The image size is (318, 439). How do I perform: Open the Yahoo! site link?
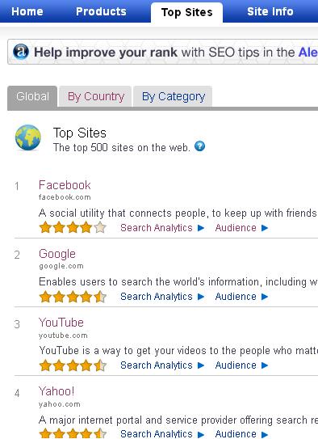[56, 391]
